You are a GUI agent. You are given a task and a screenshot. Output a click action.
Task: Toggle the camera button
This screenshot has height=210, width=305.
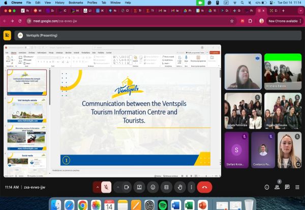pyautogui.click(x=127, y=187)
